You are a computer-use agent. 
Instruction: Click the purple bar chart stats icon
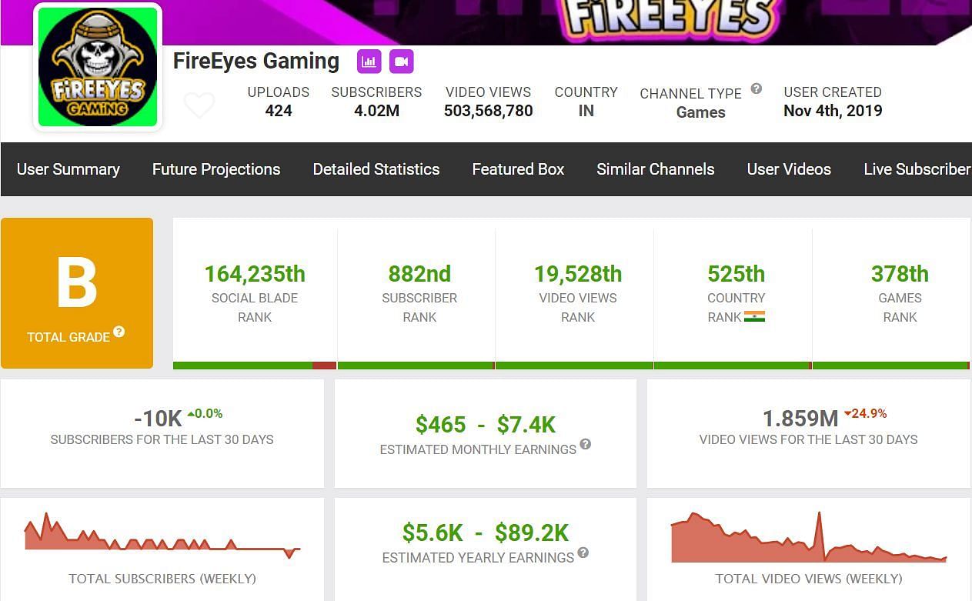(369, 62)
